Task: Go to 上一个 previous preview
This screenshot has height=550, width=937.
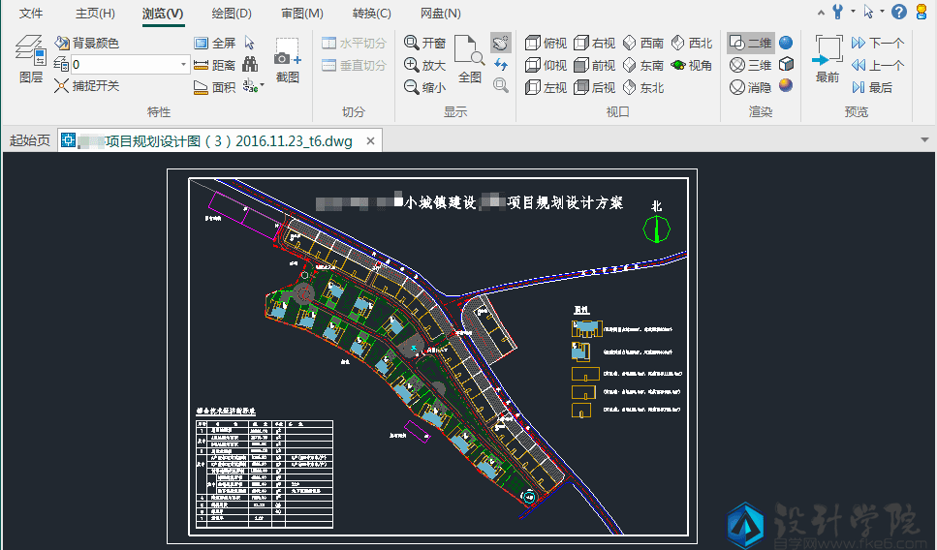Action: 878,65
